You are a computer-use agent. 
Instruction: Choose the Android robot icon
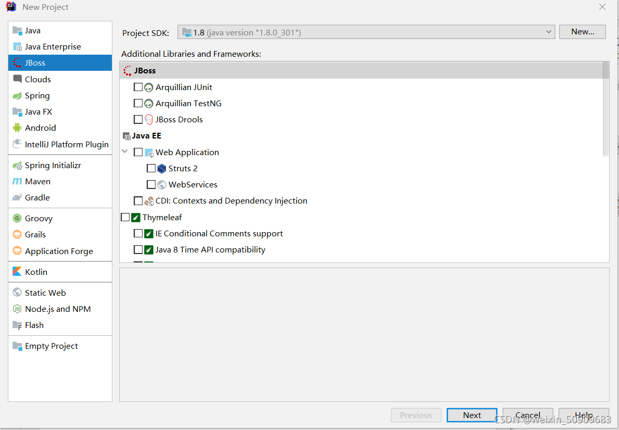coord(17,128)
